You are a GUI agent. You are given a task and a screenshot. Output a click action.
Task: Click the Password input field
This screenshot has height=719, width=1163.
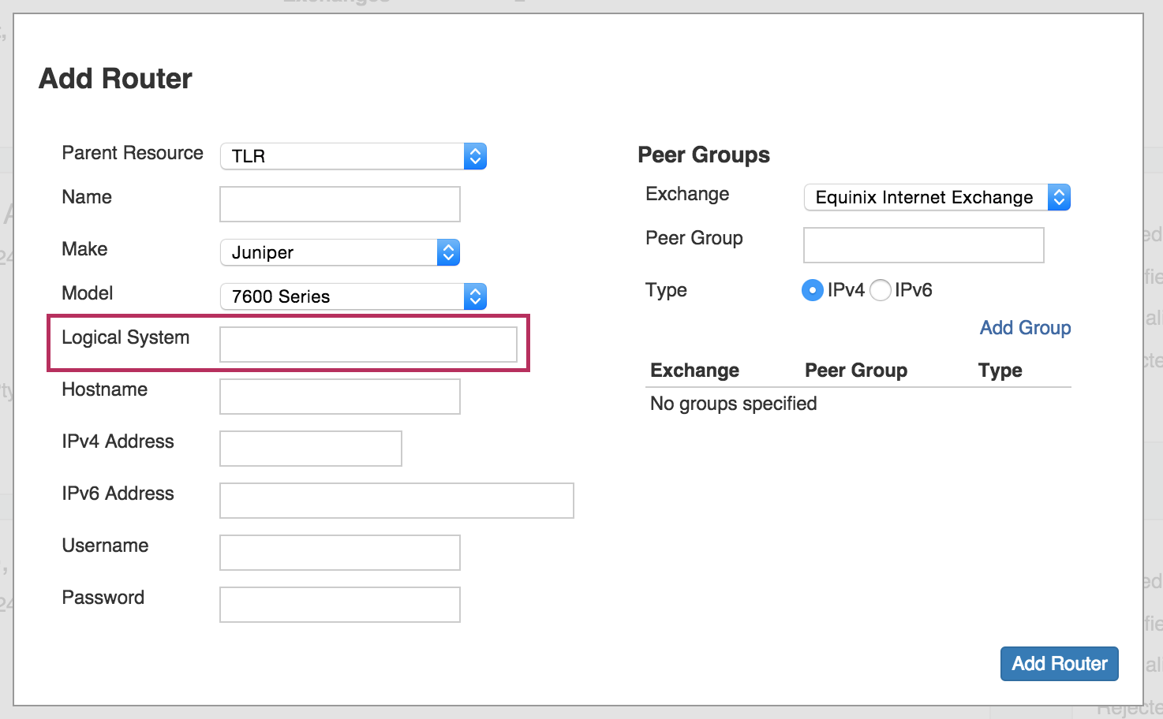pyautogui.click(x=339, y=605)
